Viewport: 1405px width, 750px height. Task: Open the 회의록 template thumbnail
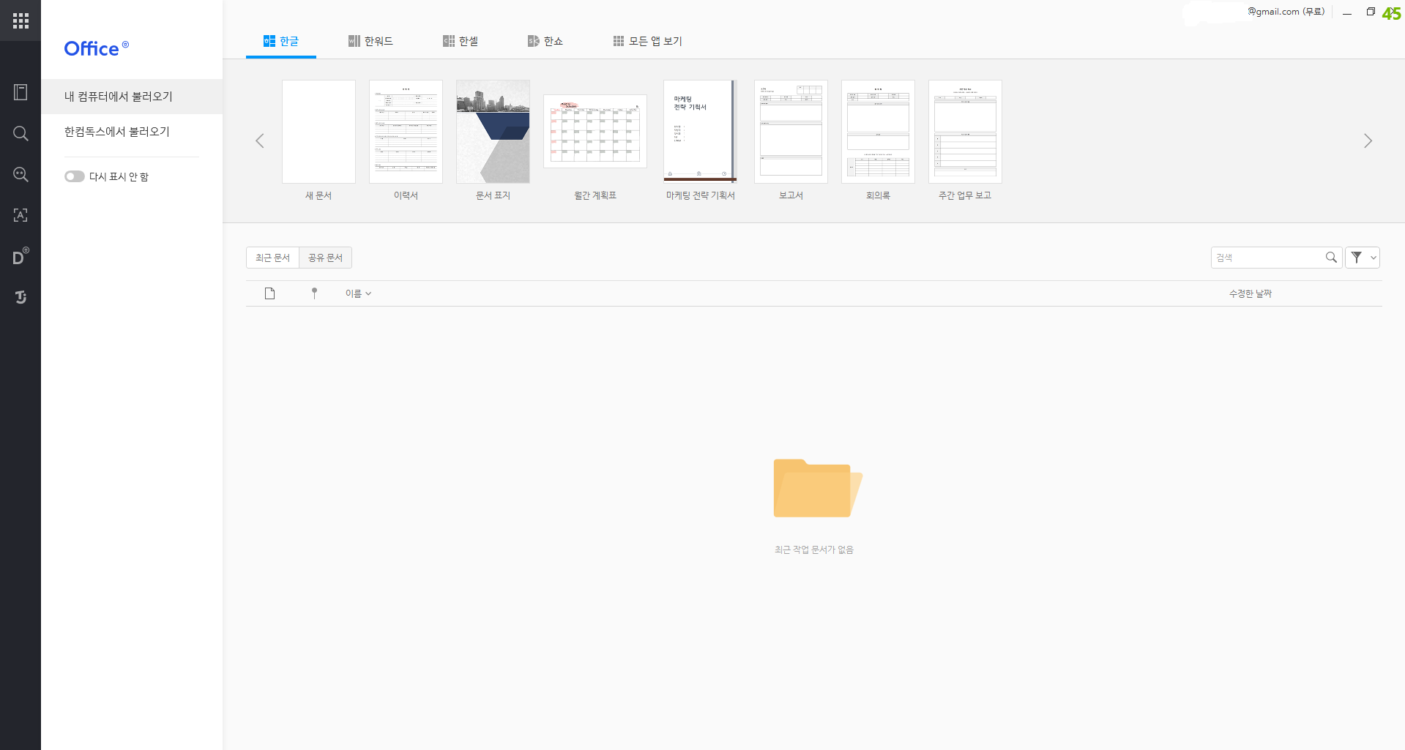pyautogui.click(x=878, y=132)
